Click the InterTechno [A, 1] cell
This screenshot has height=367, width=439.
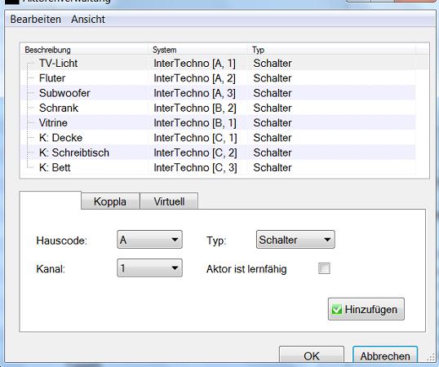(x=194, y=64)
